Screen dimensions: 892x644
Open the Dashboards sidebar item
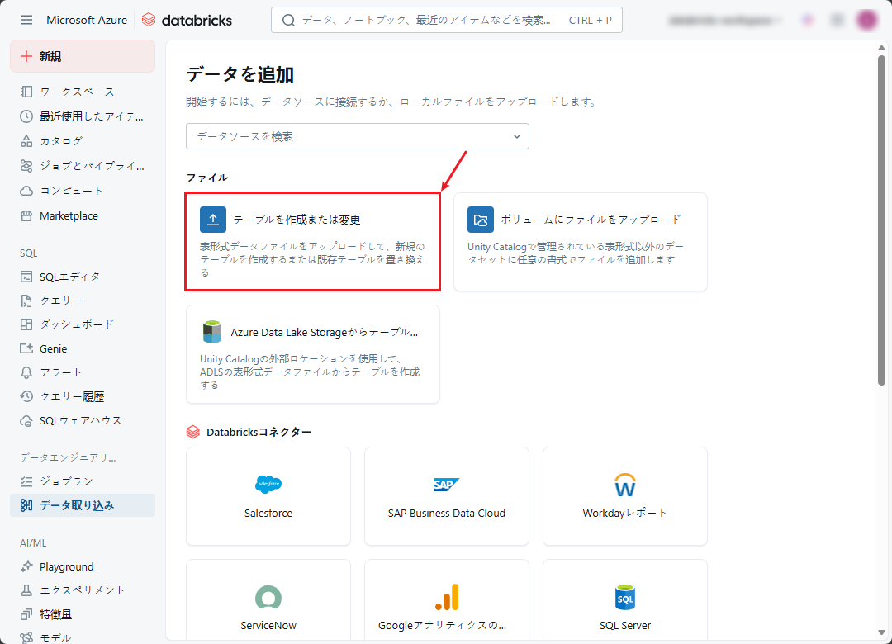click(x=77, y=324)
